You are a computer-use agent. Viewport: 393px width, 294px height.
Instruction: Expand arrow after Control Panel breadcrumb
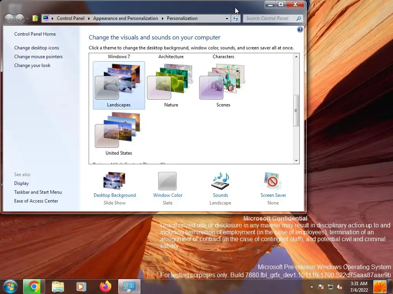pos(89,18)
